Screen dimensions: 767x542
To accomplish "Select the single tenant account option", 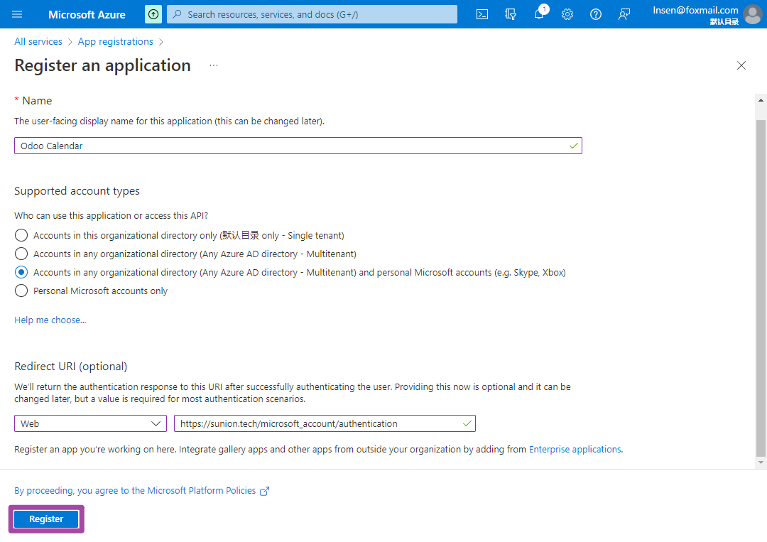I will pyautogui.click(x=21, y=235).
